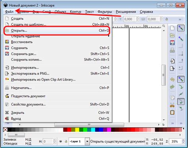This screenshot has height=148, width=188.
Task: Pick the yellow swatch in the palette
Action: (x=77, y=130)
